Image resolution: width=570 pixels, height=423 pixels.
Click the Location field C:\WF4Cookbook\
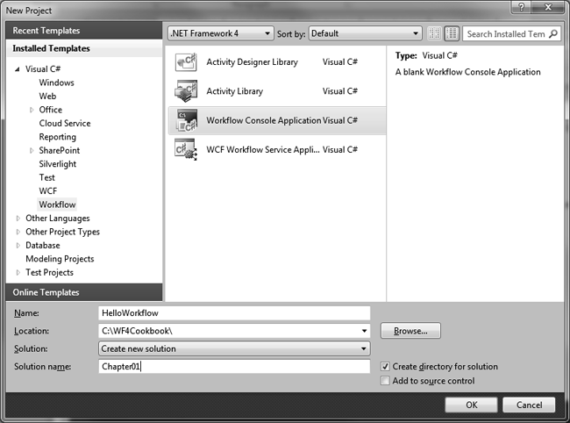[234, 331]
